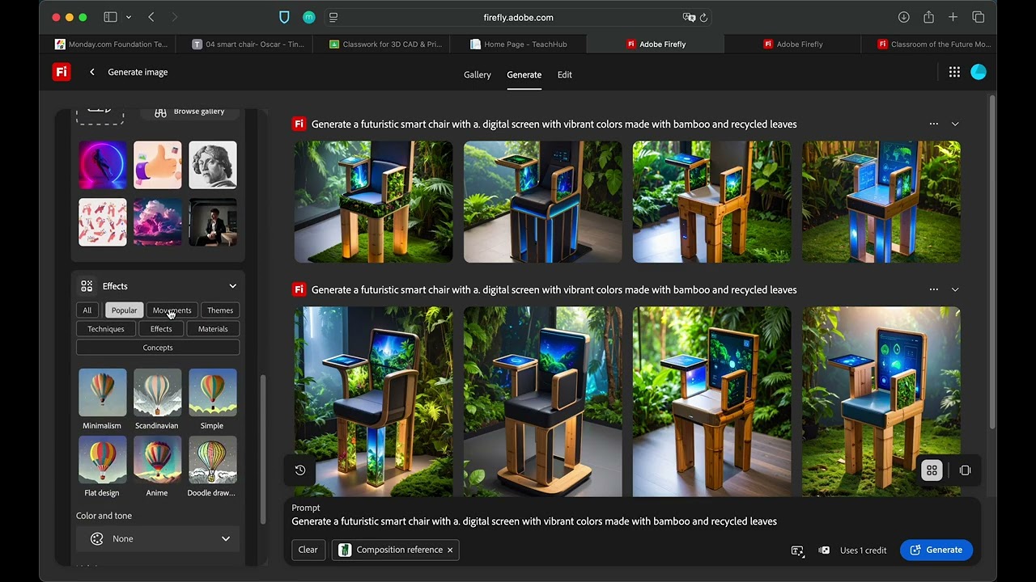Click the translate icon in address bar
This screenshot has height=582, width=1036.
tap(689, 17)
